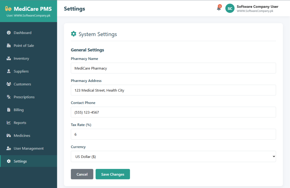Click the MediCare PMS logo icon
Image resolution: width=290 pixels, height=188 pixels.
(x=8, y=9)
